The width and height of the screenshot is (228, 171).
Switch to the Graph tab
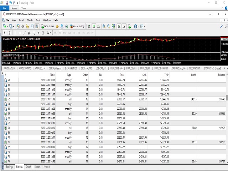(x=28, y=166)
